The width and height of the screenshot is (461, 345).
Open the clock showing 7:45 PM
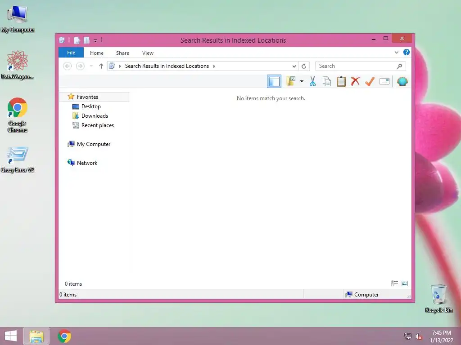(441, 336)
